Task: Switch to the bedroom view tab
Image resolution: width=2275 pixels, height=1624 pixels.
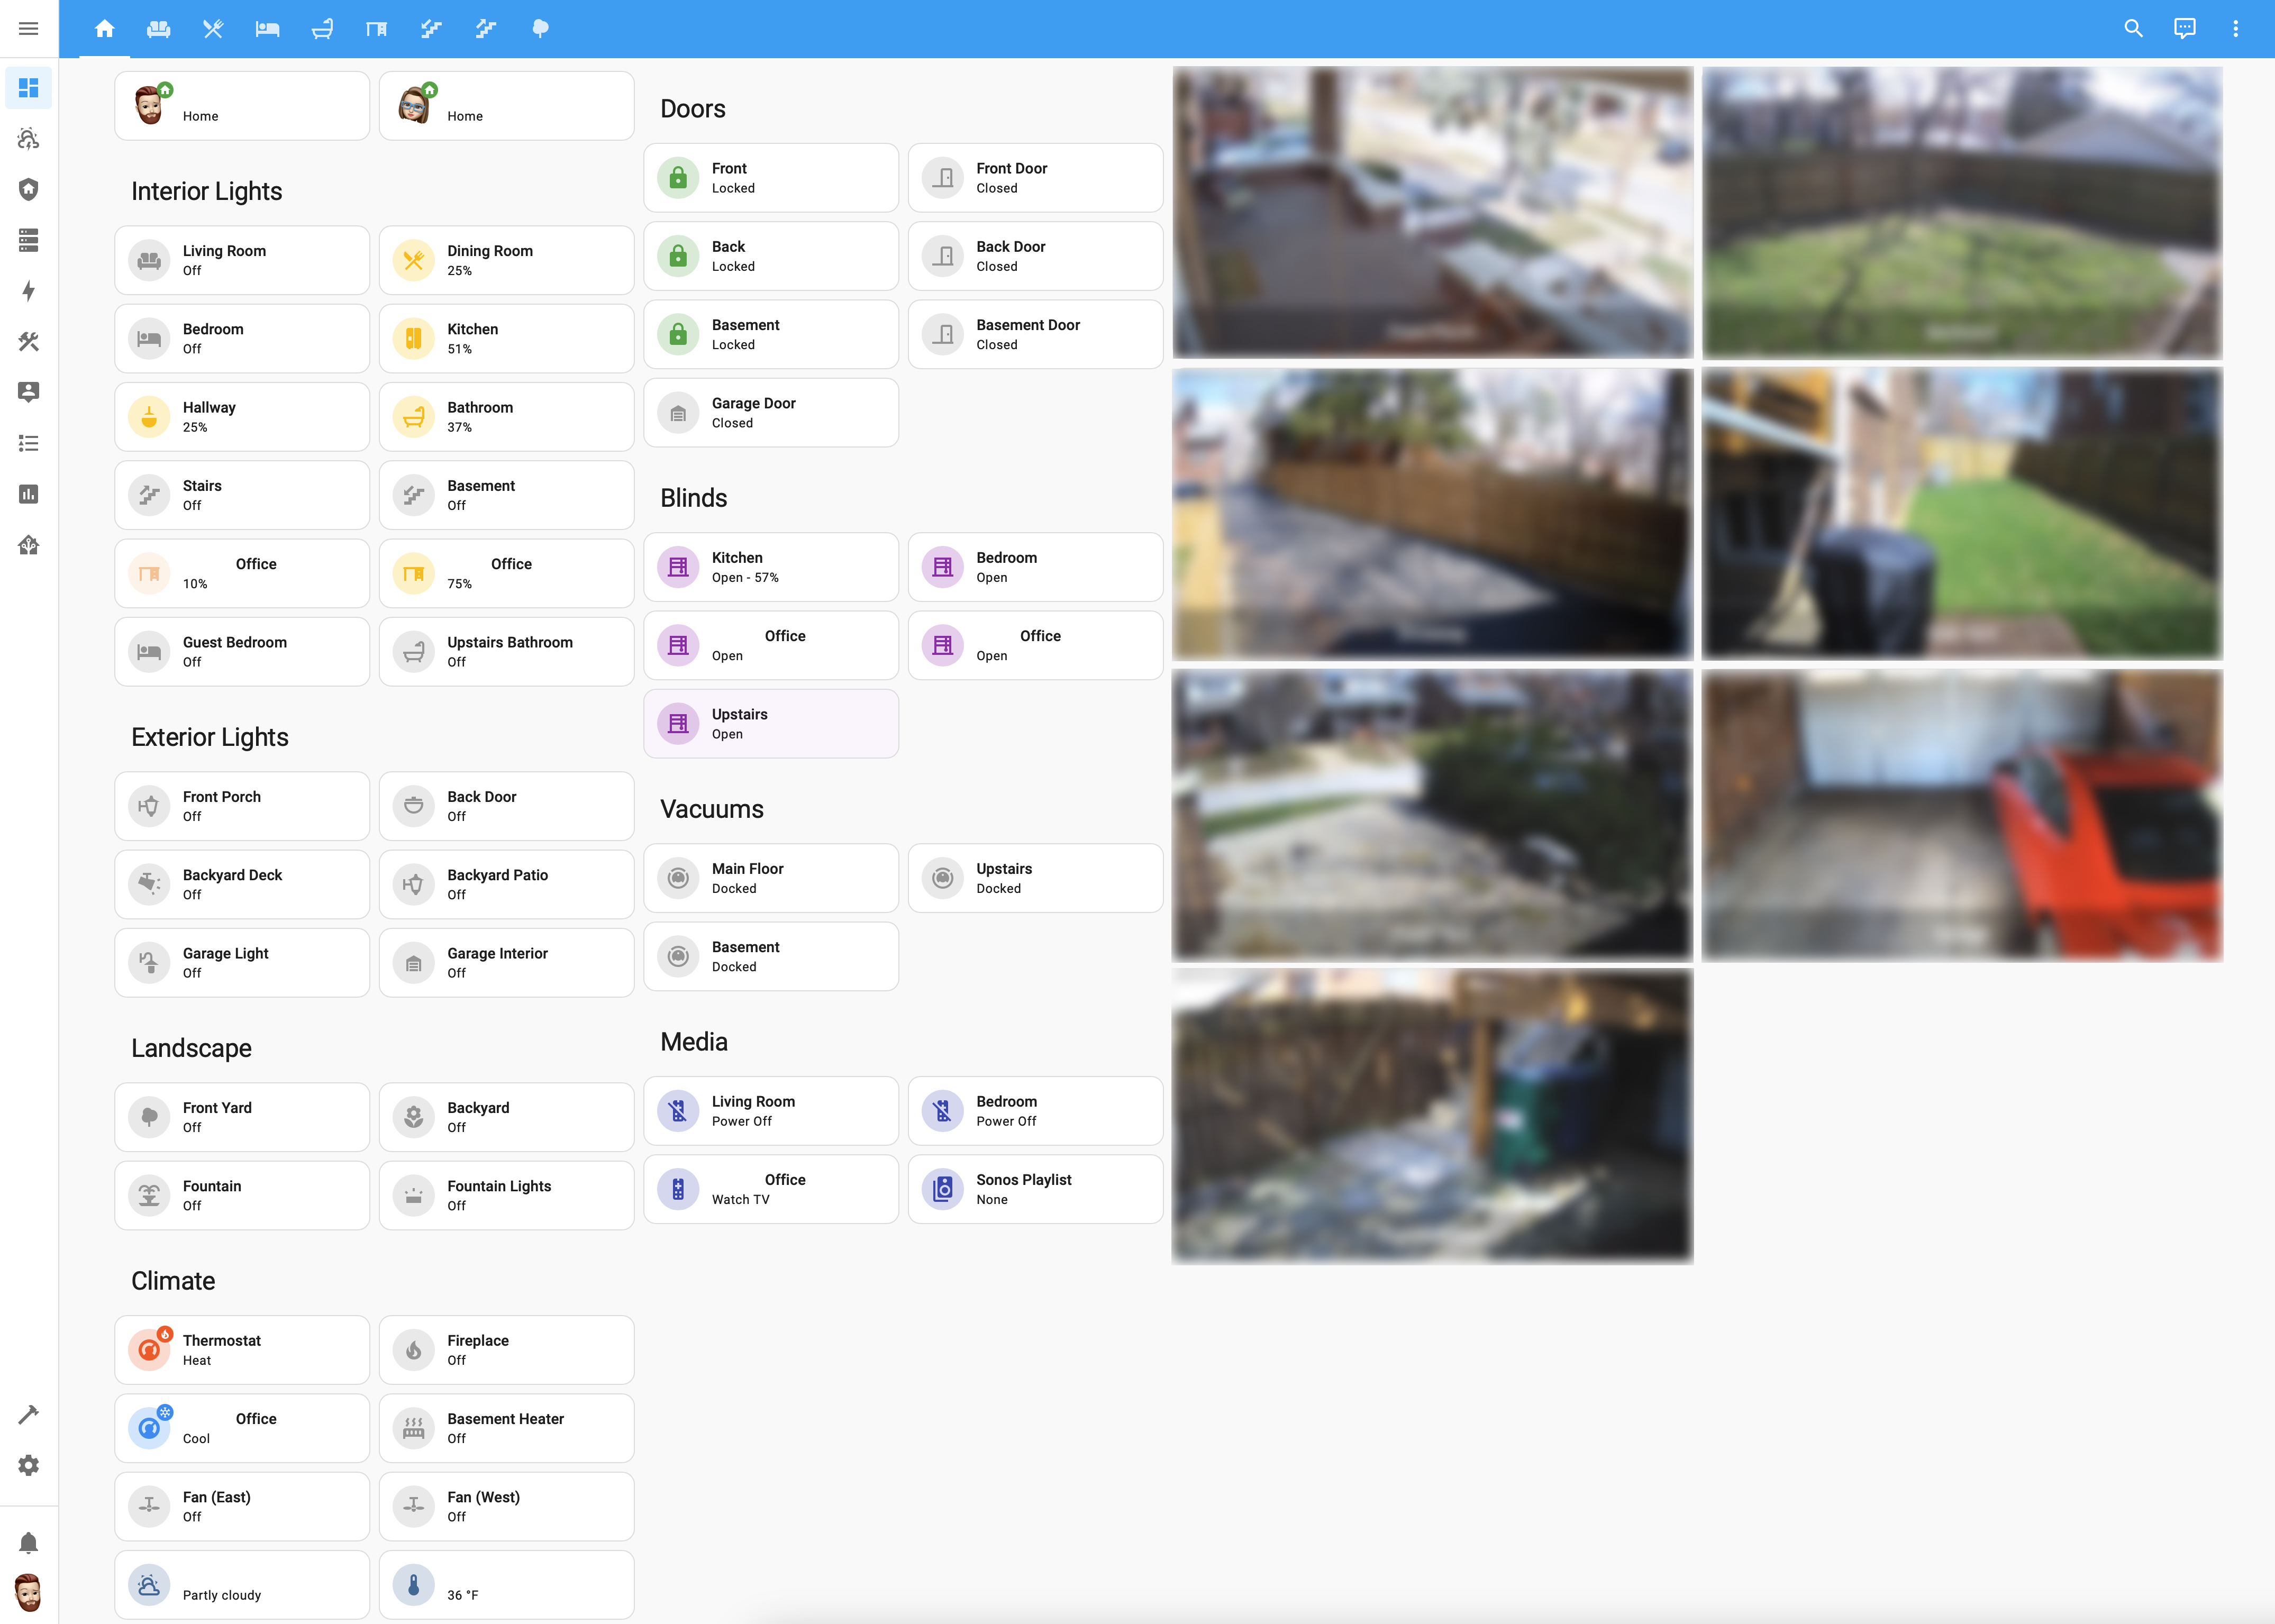Action: pyautogui.click(x=267, y=29)
